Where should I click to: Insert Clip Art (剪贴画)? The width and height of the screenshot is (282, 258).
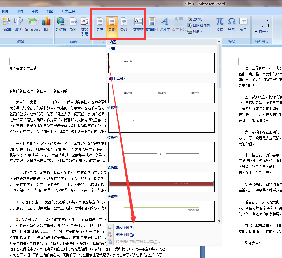6,25
